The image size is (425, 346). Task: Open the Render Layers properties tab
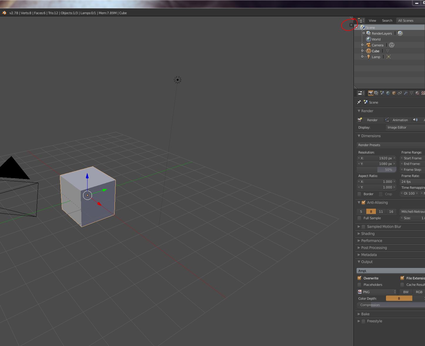376,93
